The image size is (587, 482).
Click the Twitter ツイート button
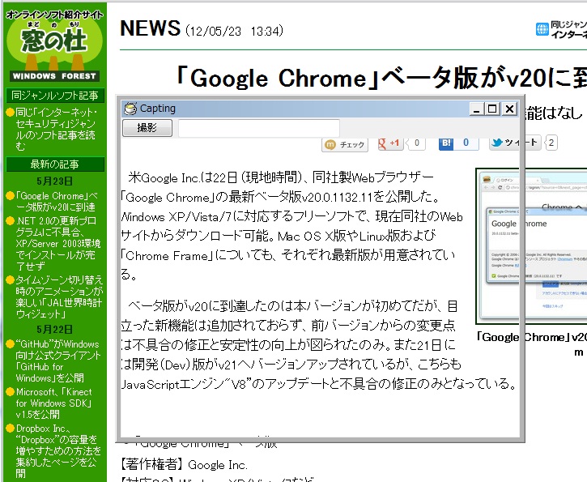pos(515,143)
